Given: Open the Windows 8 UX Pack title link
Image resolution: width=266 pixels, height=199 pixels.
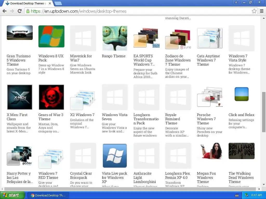Looking at the screenshot, I should 51,58.
